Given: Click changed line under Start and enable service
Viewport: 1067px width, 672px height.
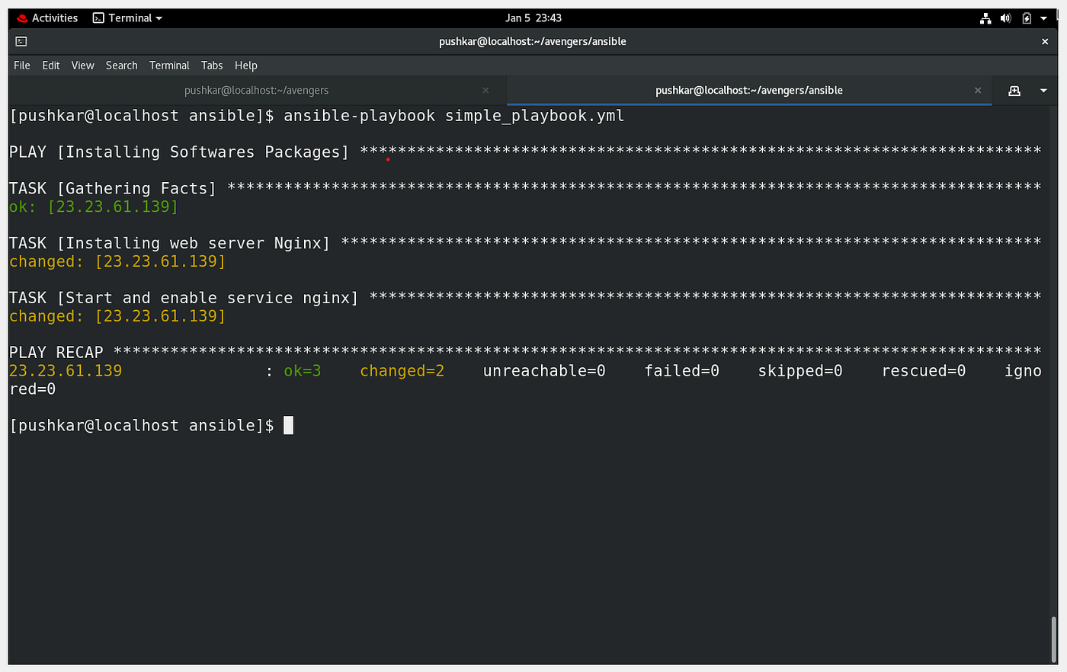Looking at the screenshot, I should [x=117, y=316].
